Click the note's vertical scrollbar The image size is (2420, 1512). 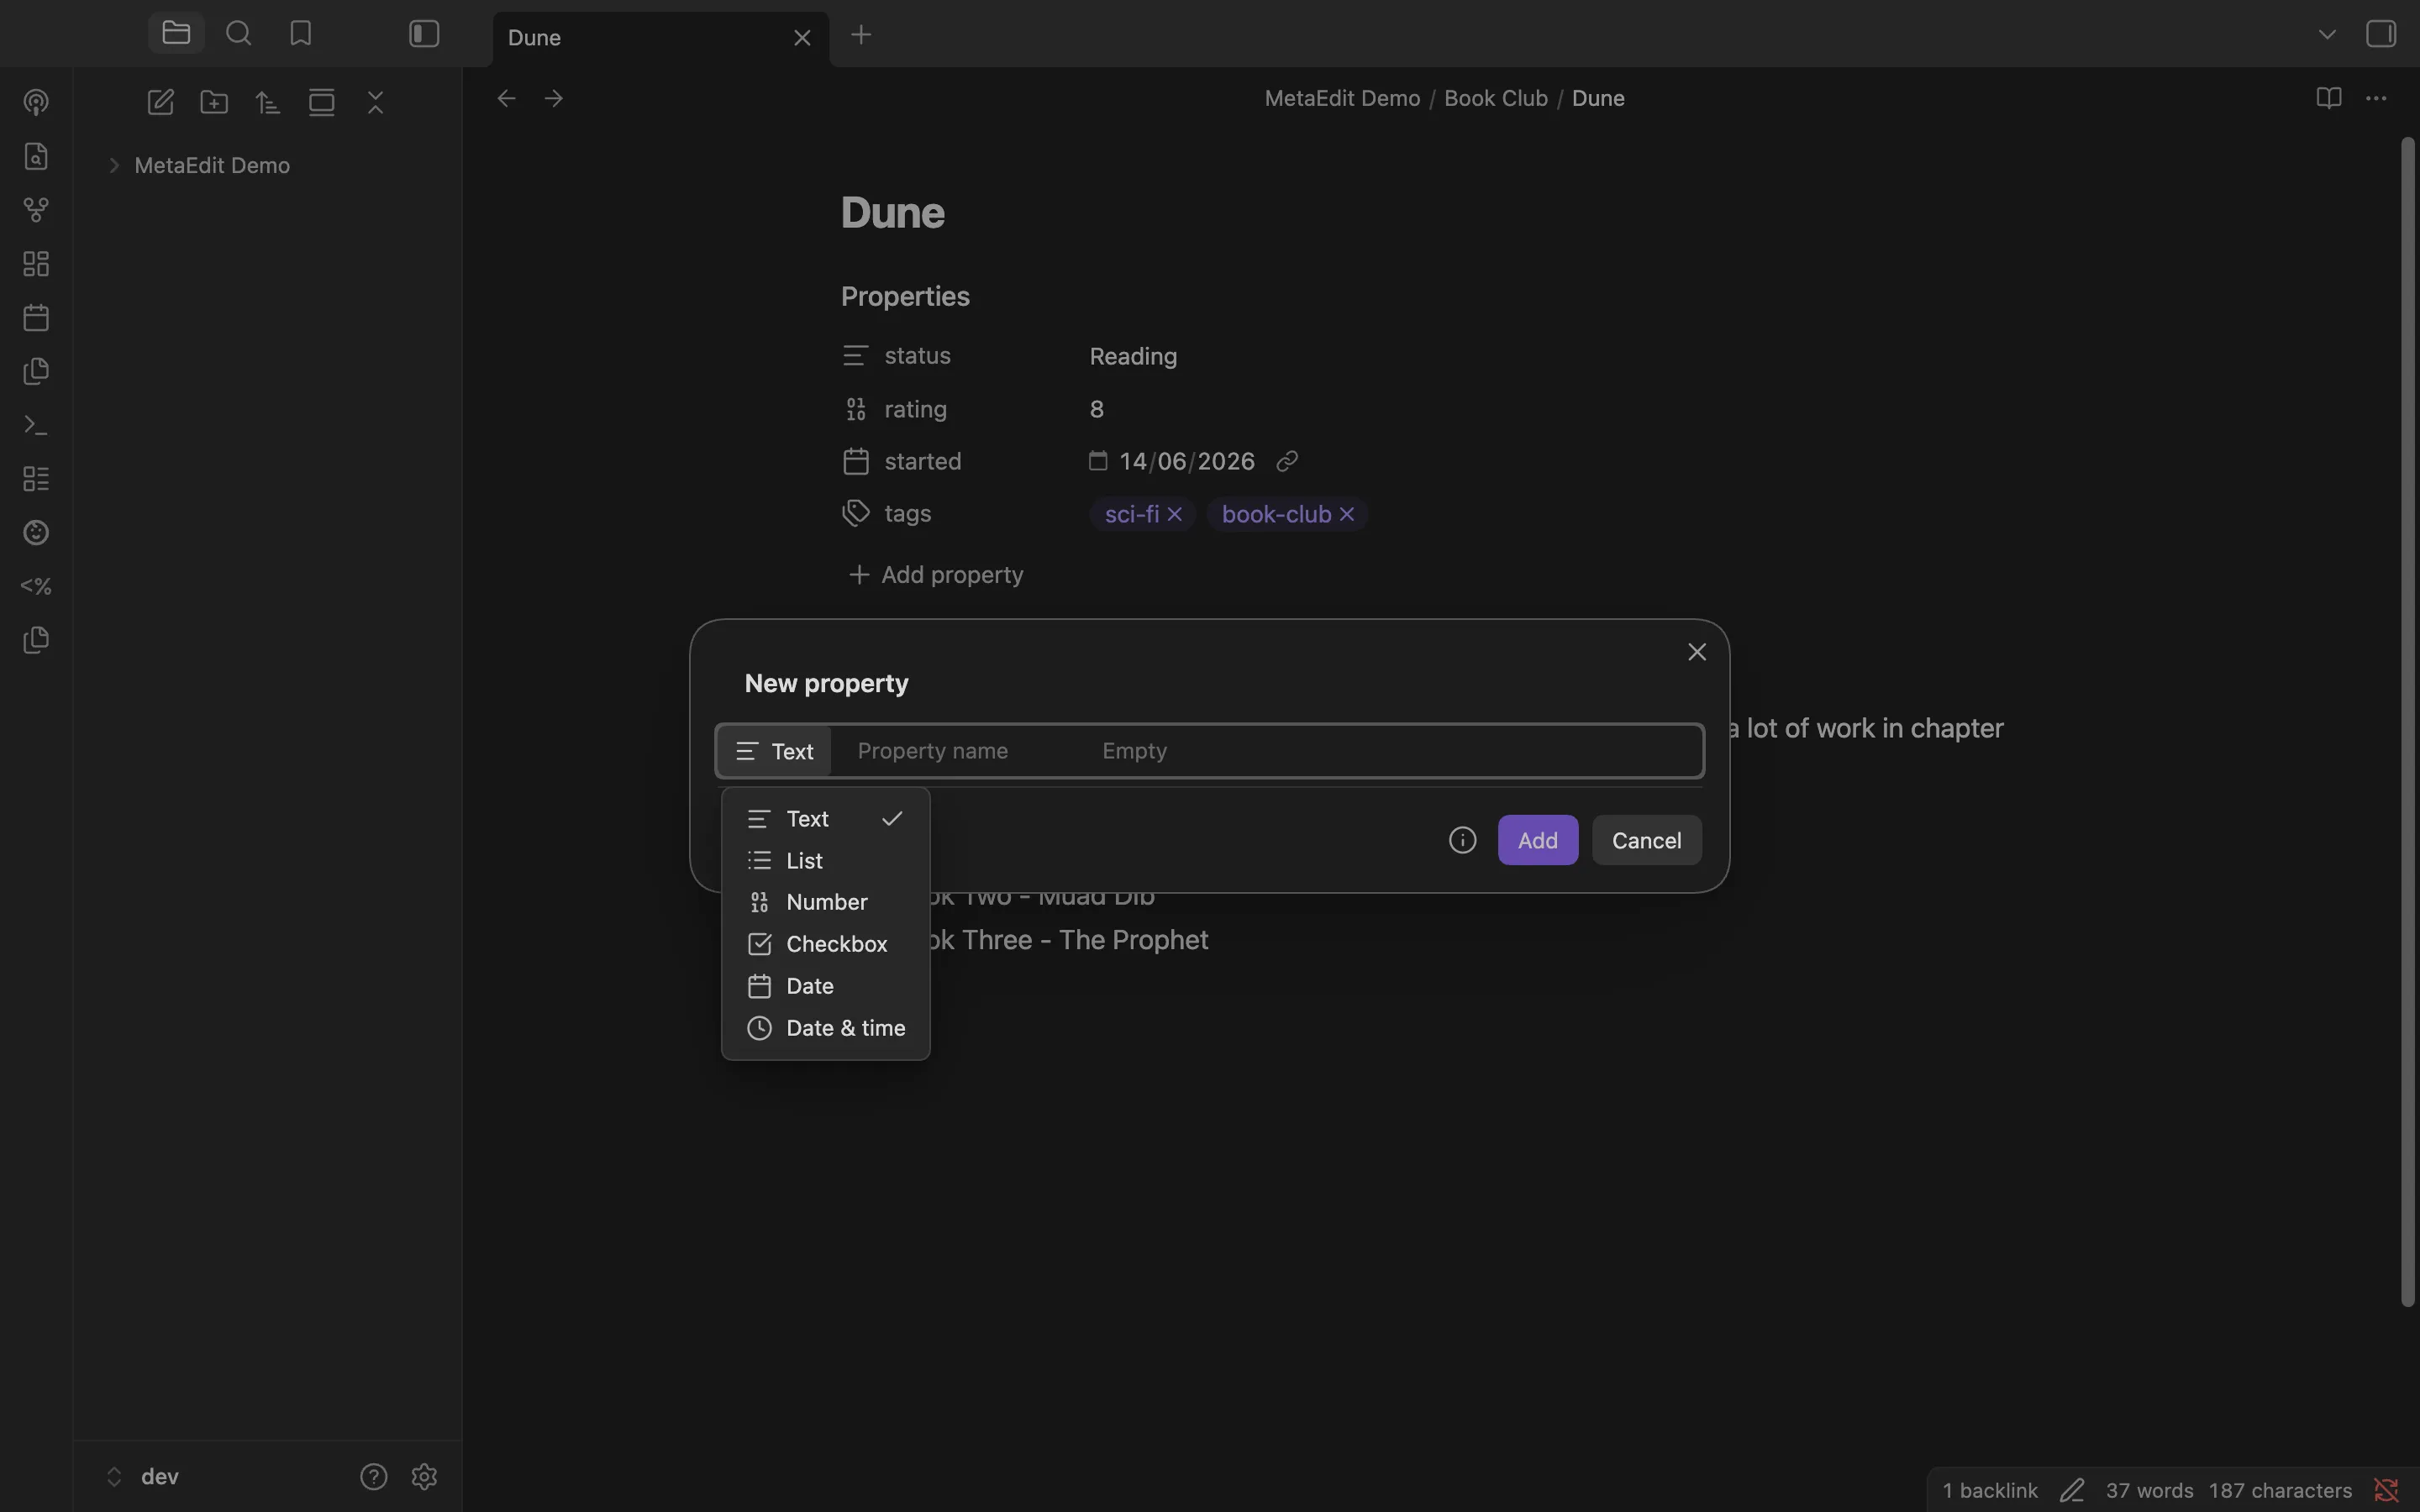tap(2407, 720)
